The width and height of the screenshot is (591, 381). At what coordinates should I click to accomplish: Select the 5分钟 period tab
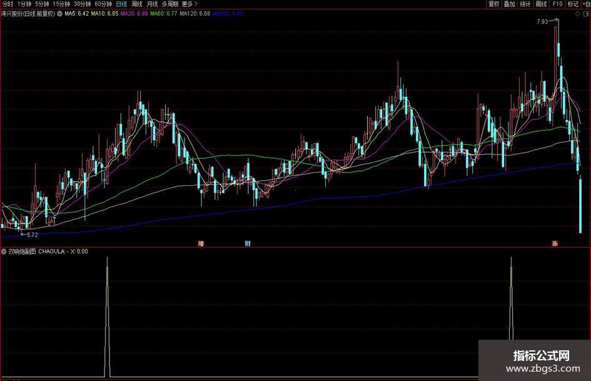click(x=42, y=4)
